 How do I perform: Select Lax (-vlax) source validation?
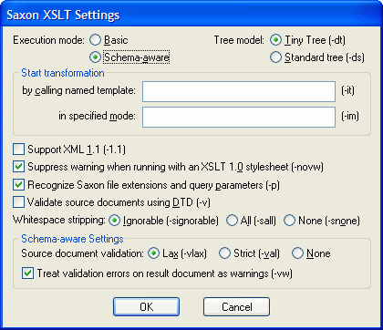153,253
